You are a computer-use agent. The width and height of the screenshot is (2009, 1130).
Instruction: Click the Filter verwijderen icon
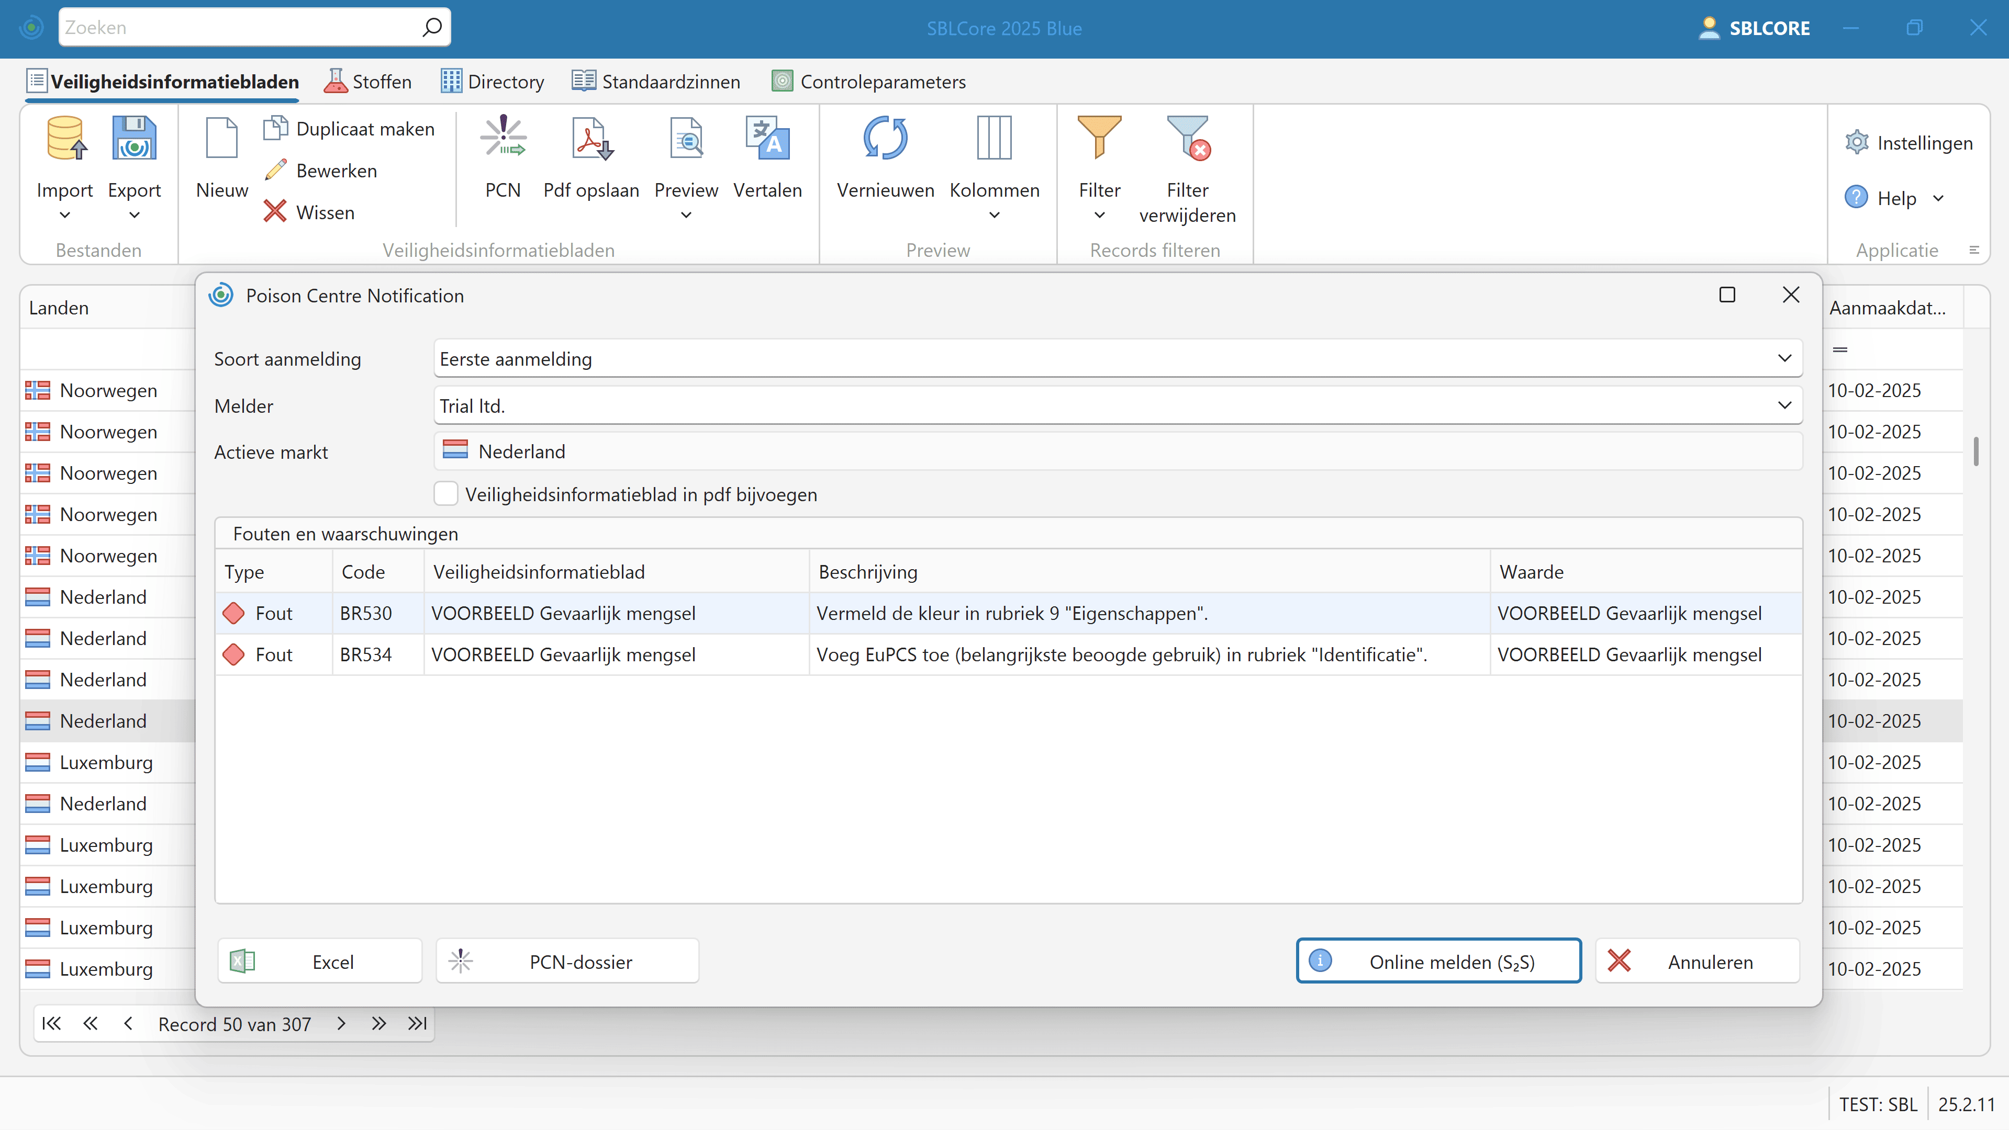[x=1186, y=139]
